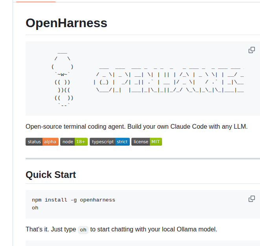
Task: Click the OPENHARNESS ASCII lettering
Action: [168, 80]
